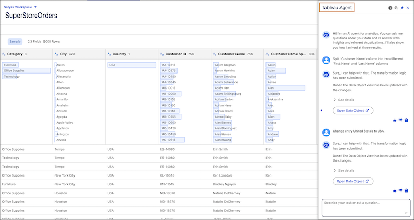Focus the 'Describe your task' input box
Image resolution: width=414 pixels, height=220 pixels.
[366, 208]
